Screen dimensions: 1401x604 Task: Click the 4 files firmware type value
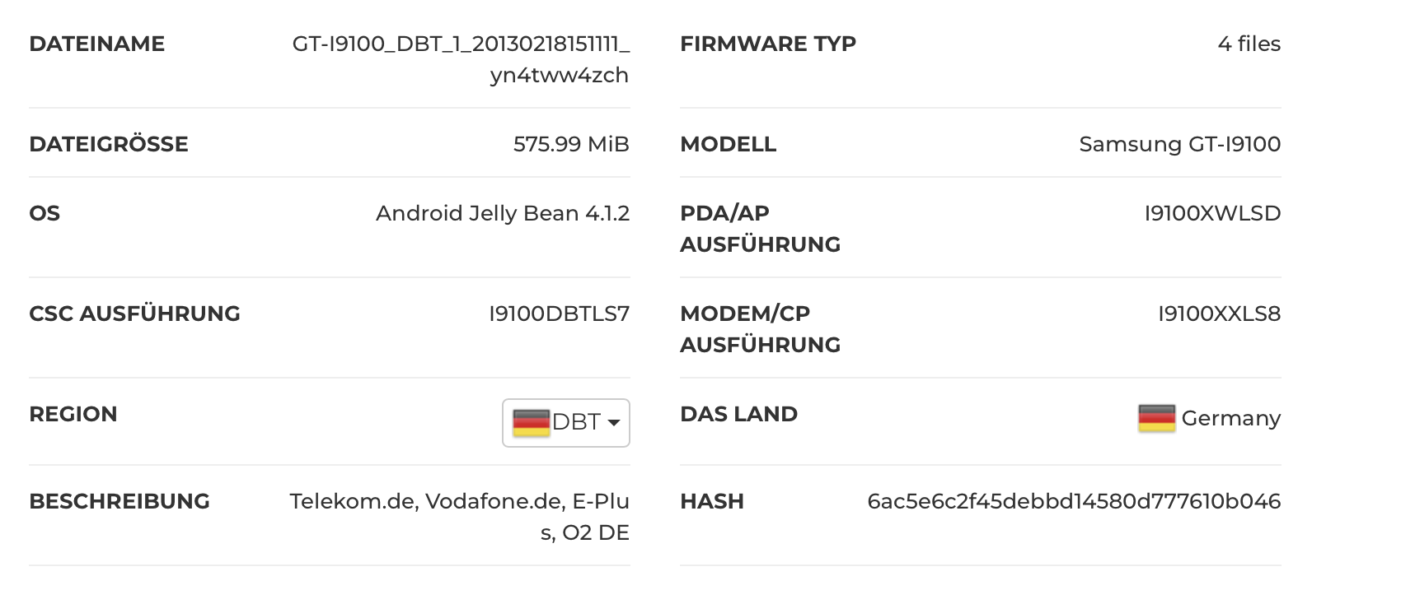pyautogui.click(x=1249, y=44)
